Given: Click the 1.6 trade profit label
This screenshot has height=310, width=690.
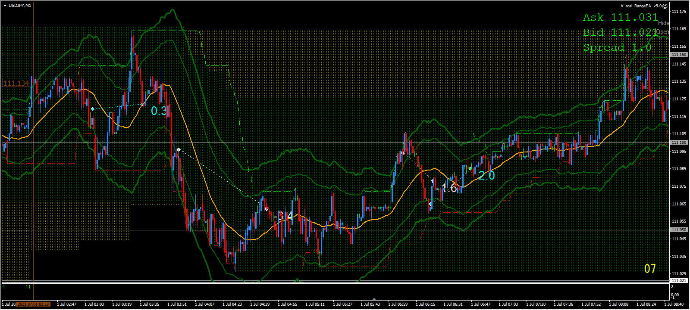Looking at the screenshot, I should (x=449, y=188).
